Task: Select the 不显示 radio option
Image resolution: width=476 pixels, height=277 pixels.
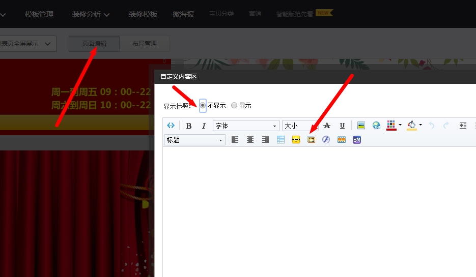Action: point(203,106)
